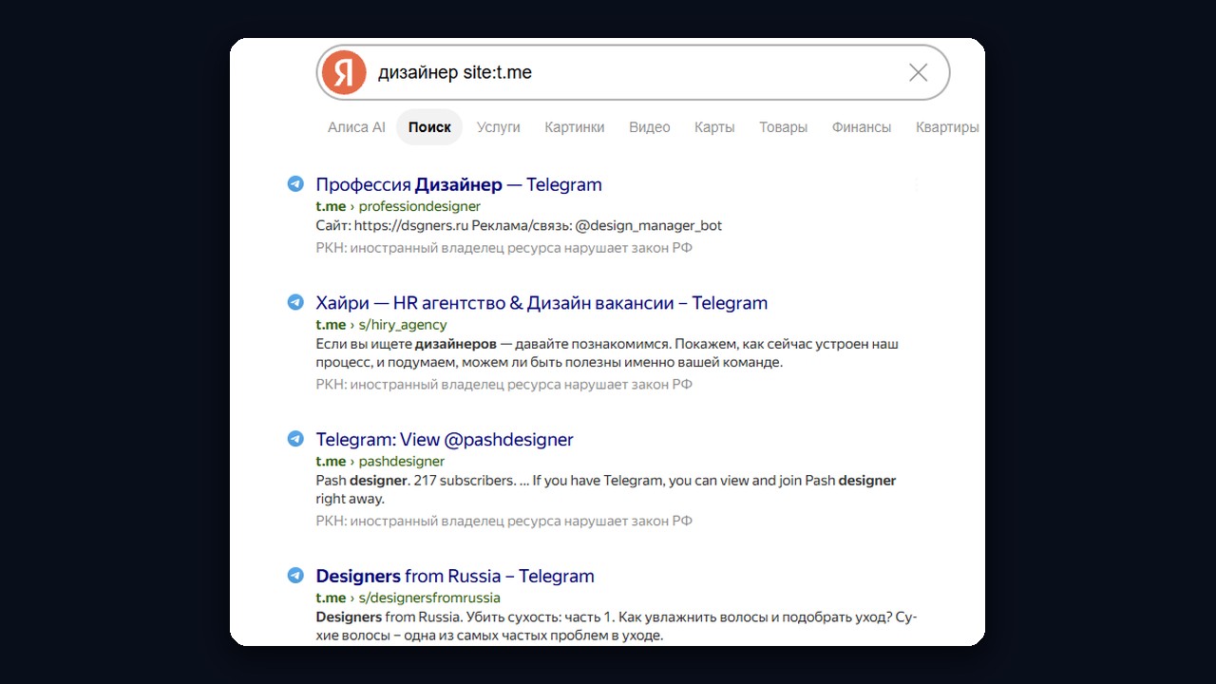Viewport: 1216px width, 684px height.
Task: Click the snippet about Убить сухость: часть 1
Action: 617,626
